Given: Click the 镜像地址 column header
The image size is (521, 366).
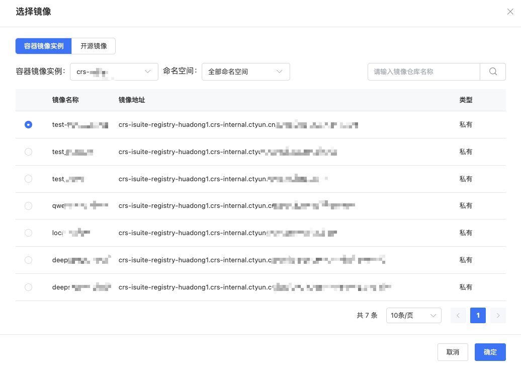Looking at the screenshot, I should (132, 100).
